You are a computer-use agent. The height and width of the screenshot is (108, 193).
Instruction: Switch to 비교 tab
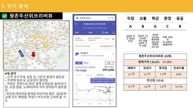point(111,75)
